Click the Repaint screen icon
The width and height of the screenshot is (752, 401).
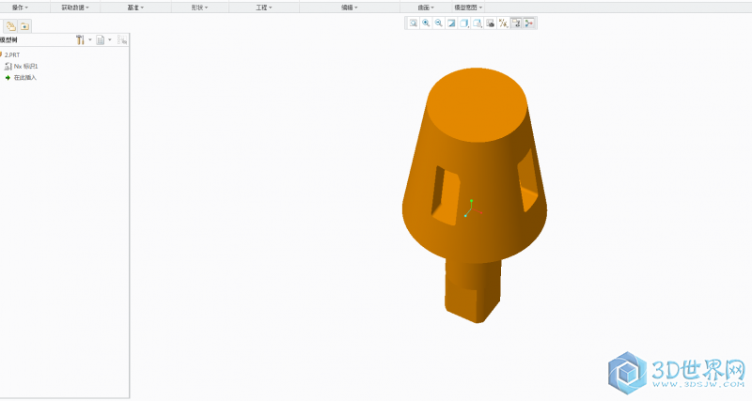pyautogui.click(x=451, y=23)
